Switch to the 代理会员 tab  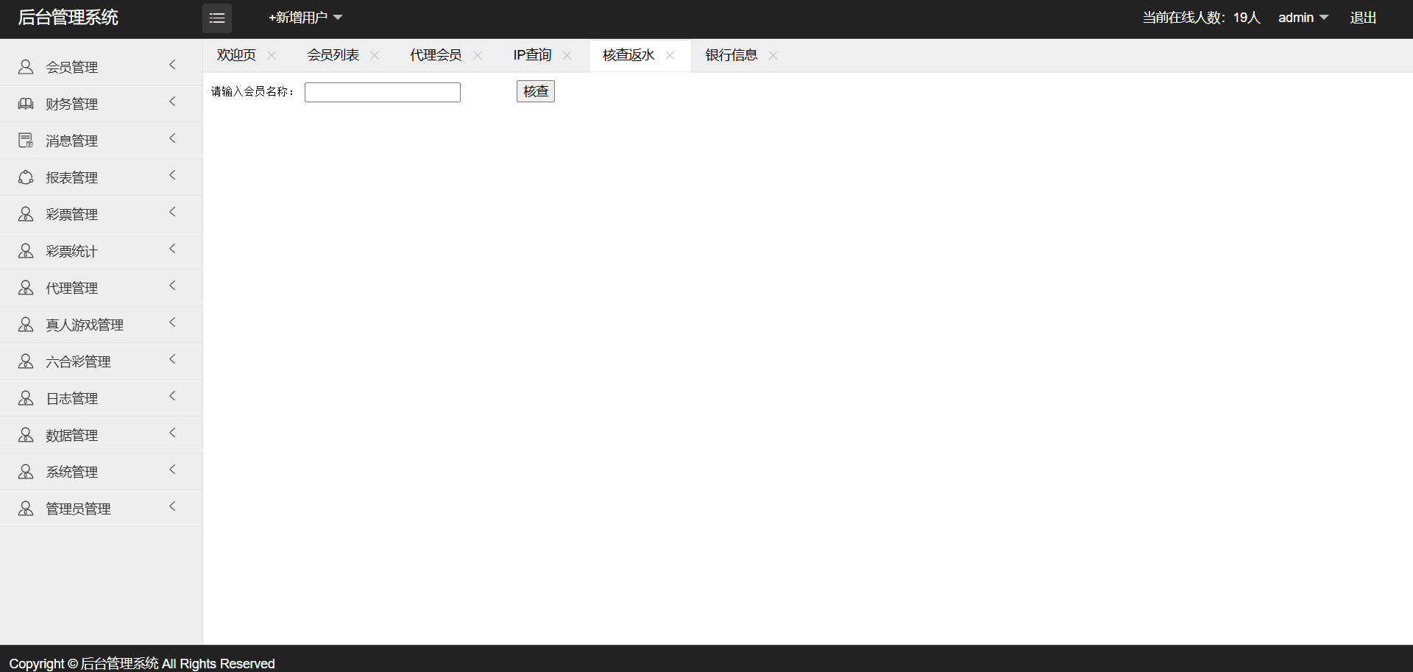[436, 55]
